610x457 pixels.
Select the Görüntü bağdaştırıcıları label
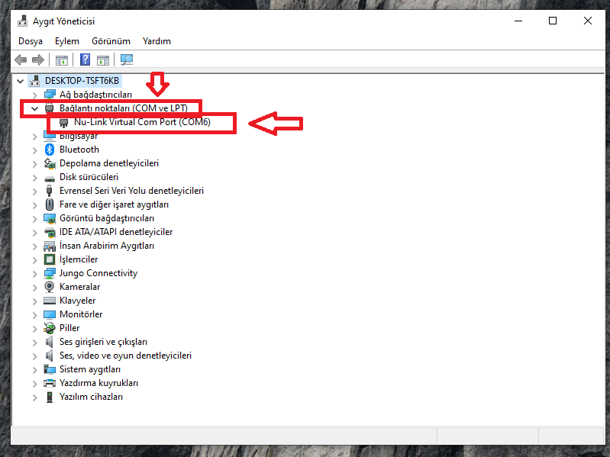[107, 218]
